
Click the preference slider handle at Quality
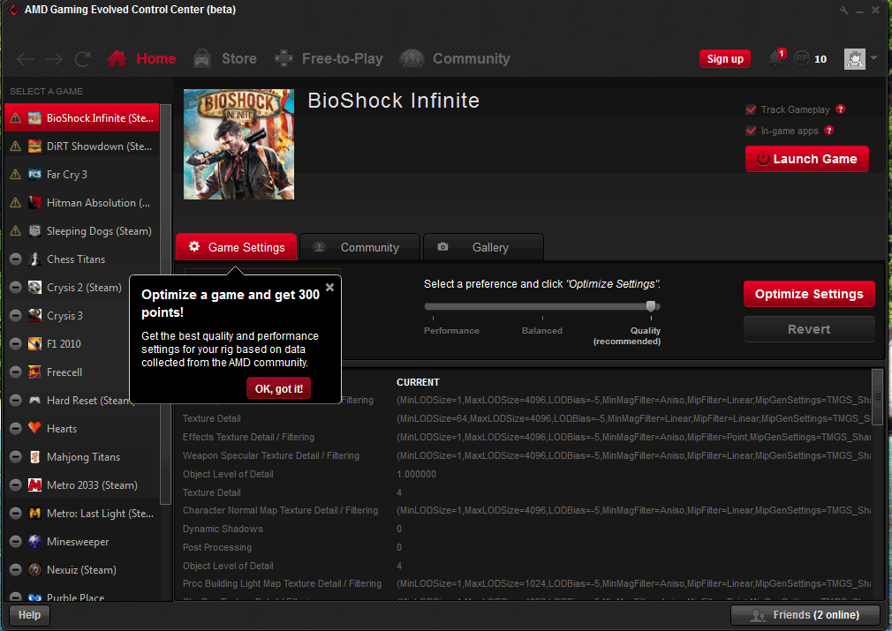pyautogui.click(x=651, y=306)
